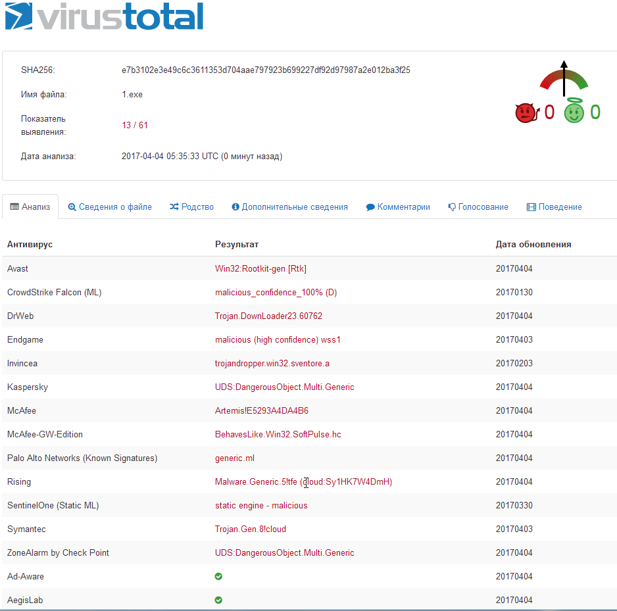617x611 pixels.
Task: Switch to the Поведение tab
Action: (x=554, y=207)
